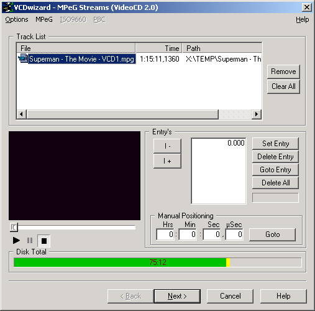Stop the video preview

point(43,241)
